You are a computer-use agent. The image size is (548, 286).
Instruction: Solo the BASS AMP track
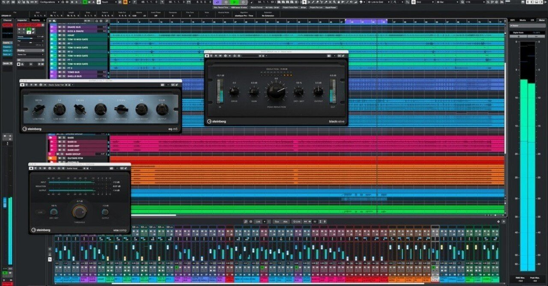pos(64,145)
